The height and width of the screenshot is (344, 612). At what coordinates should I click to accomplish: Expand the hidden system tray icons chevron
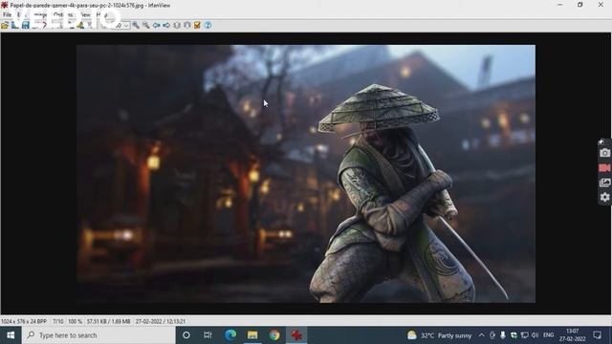coord(481,335)
